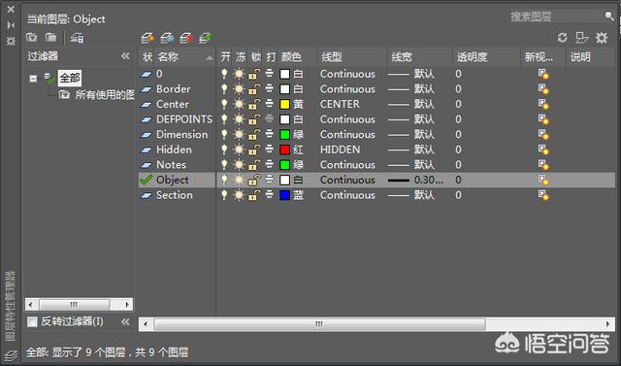Viewport: 621px width, 366px height.
Task: Click the layer list horizontal scrollbar thumb
Action: pyautogui.click(x=319, y=324)
